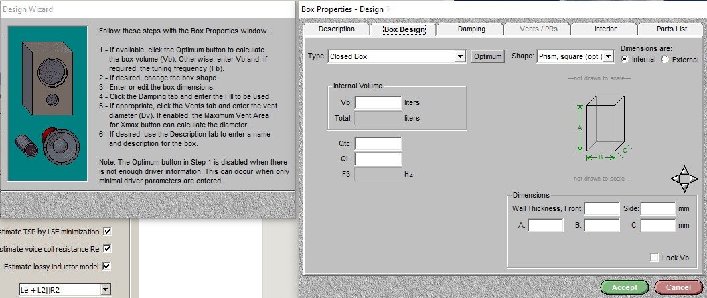Select Internal dimensions radio button
This screenshot has height=298, width=707.
625,59
